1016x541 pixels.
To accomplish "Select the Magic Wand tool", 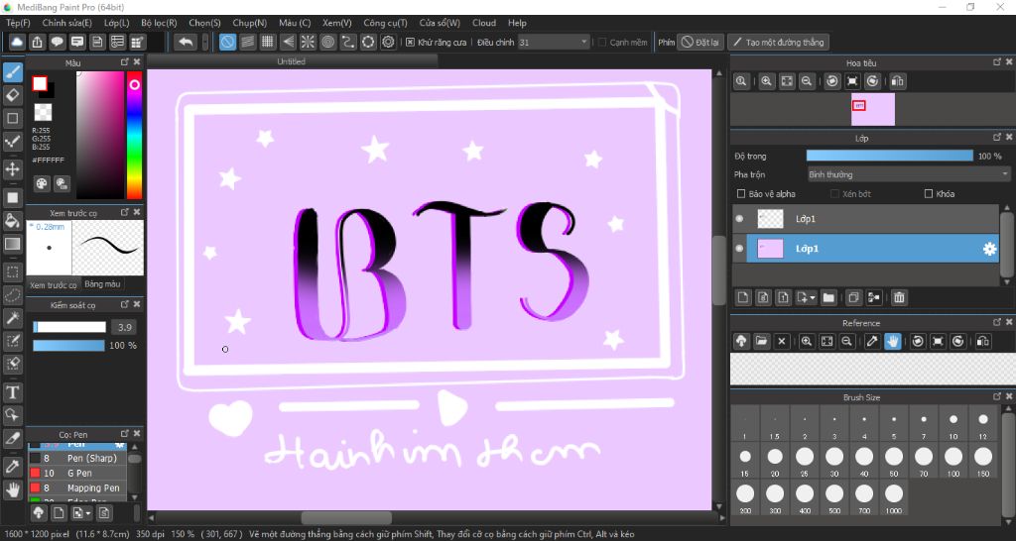I will pos(13,317).
